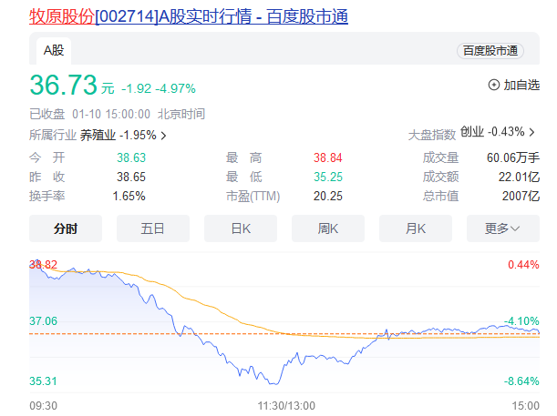Click the chart's 38.82 upper price label
The image size is (557, 416).
point(43,265)
